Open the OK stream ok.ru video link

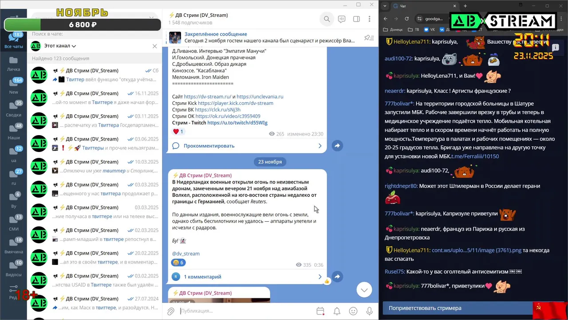228,116
